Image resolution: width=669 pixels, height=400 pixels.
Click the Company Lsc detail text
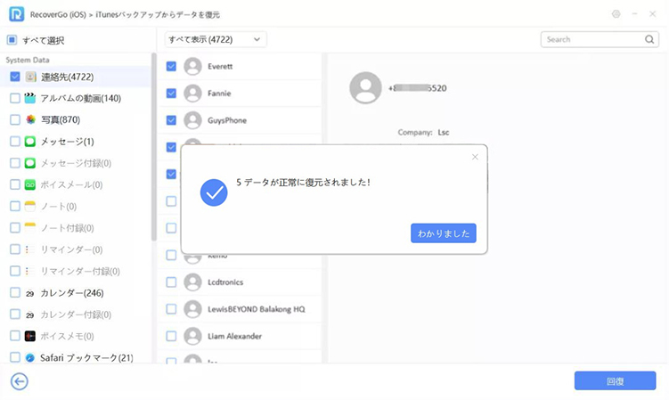pos(423,133)
